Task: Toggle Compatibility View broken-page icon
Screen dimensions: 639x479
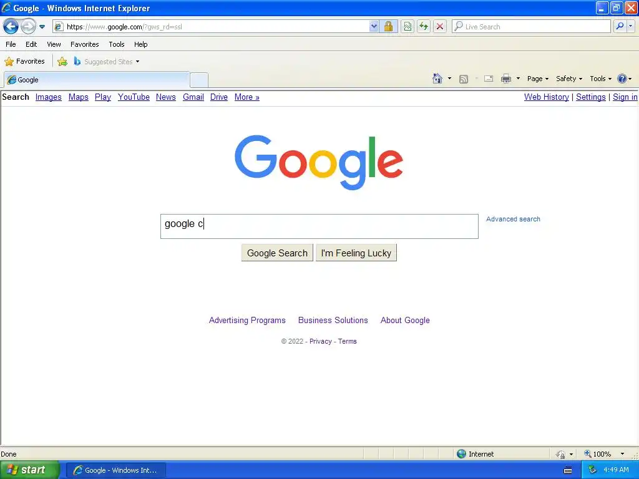Action: tap(407, 27)
